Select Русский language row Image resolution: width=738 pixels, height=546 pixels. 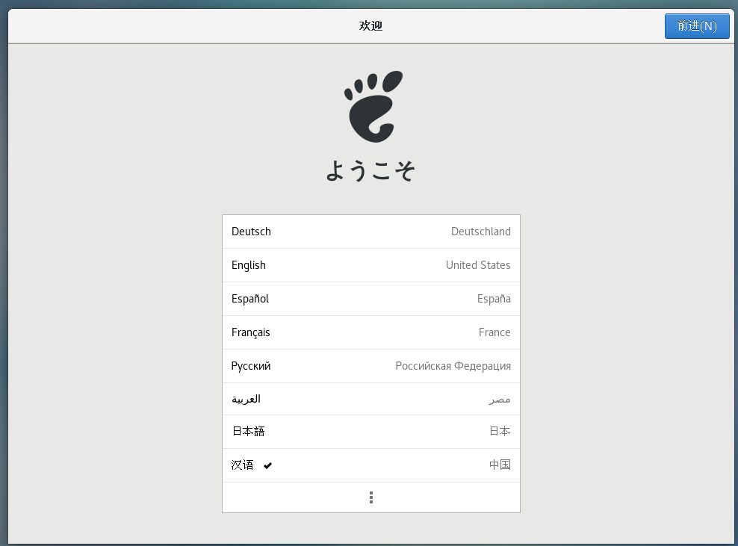tap(371, 366)
